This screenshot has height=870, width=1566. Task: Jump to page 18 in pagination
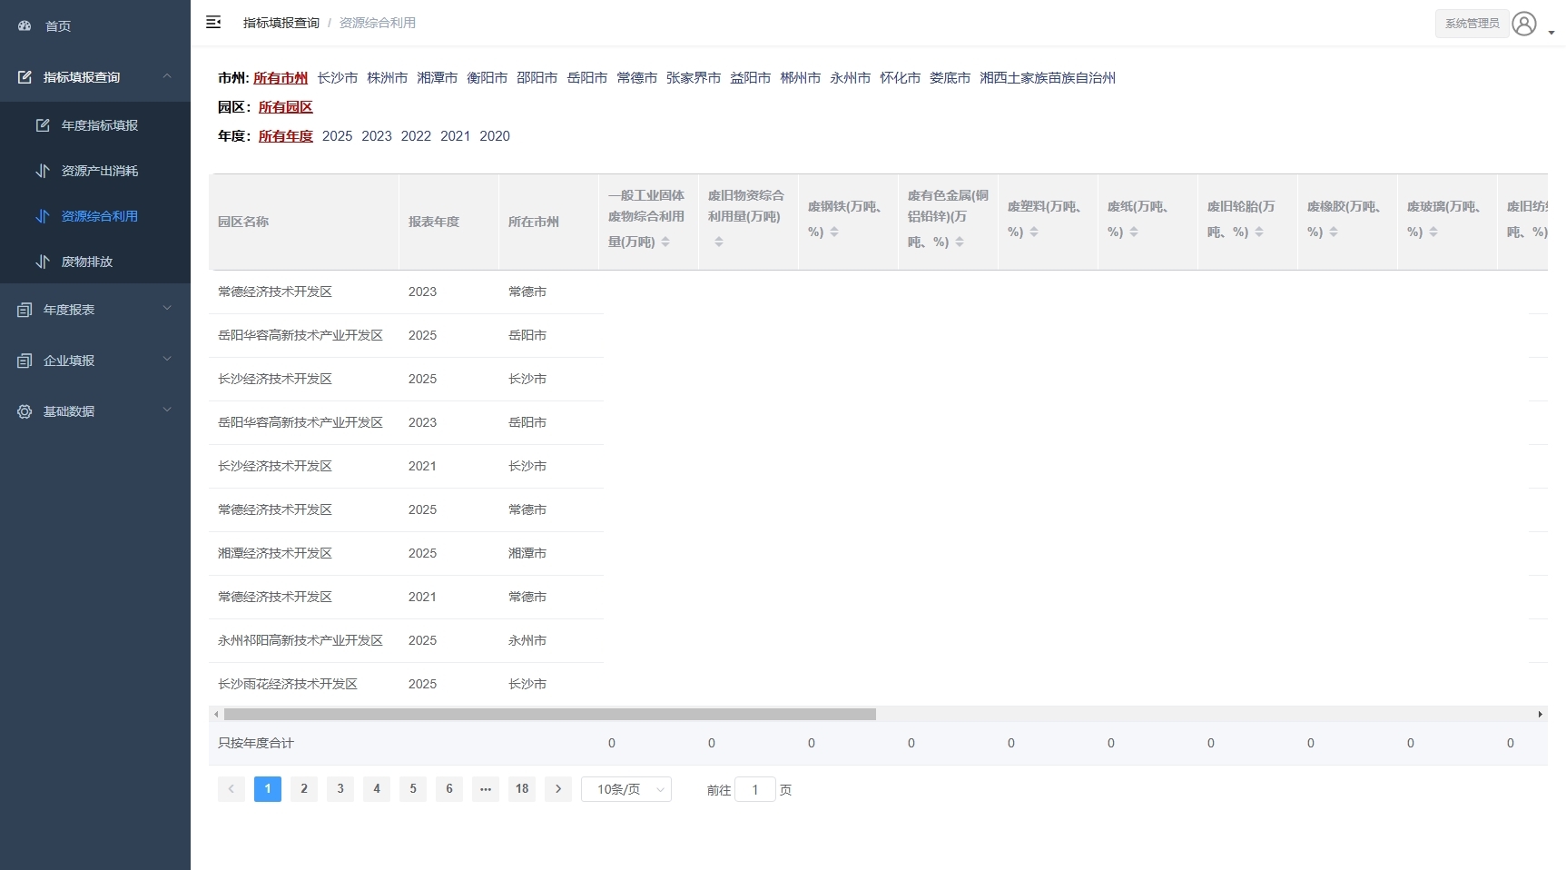[521, 789]
